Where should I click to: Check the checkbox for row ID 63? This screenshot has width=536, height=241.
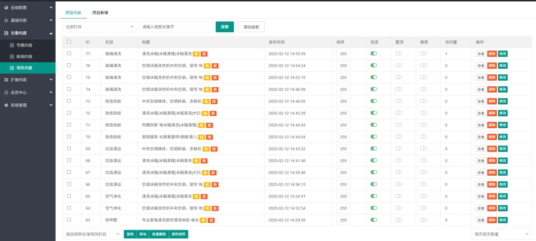[x=69, y=220]
